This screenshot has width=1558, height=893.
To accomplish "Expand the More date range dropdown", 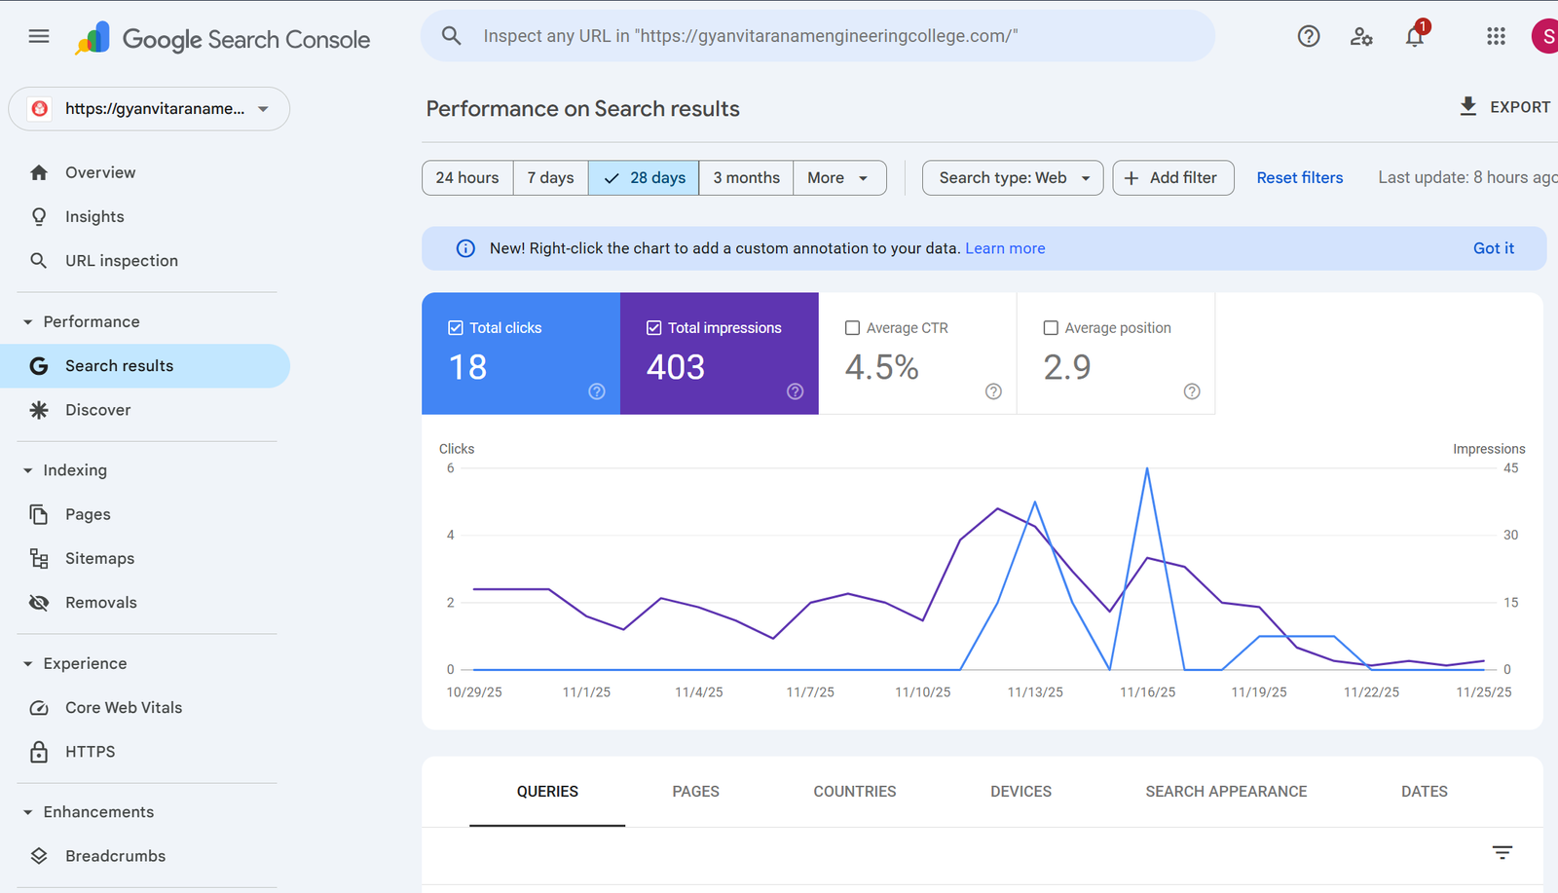I will pos(838,178).
